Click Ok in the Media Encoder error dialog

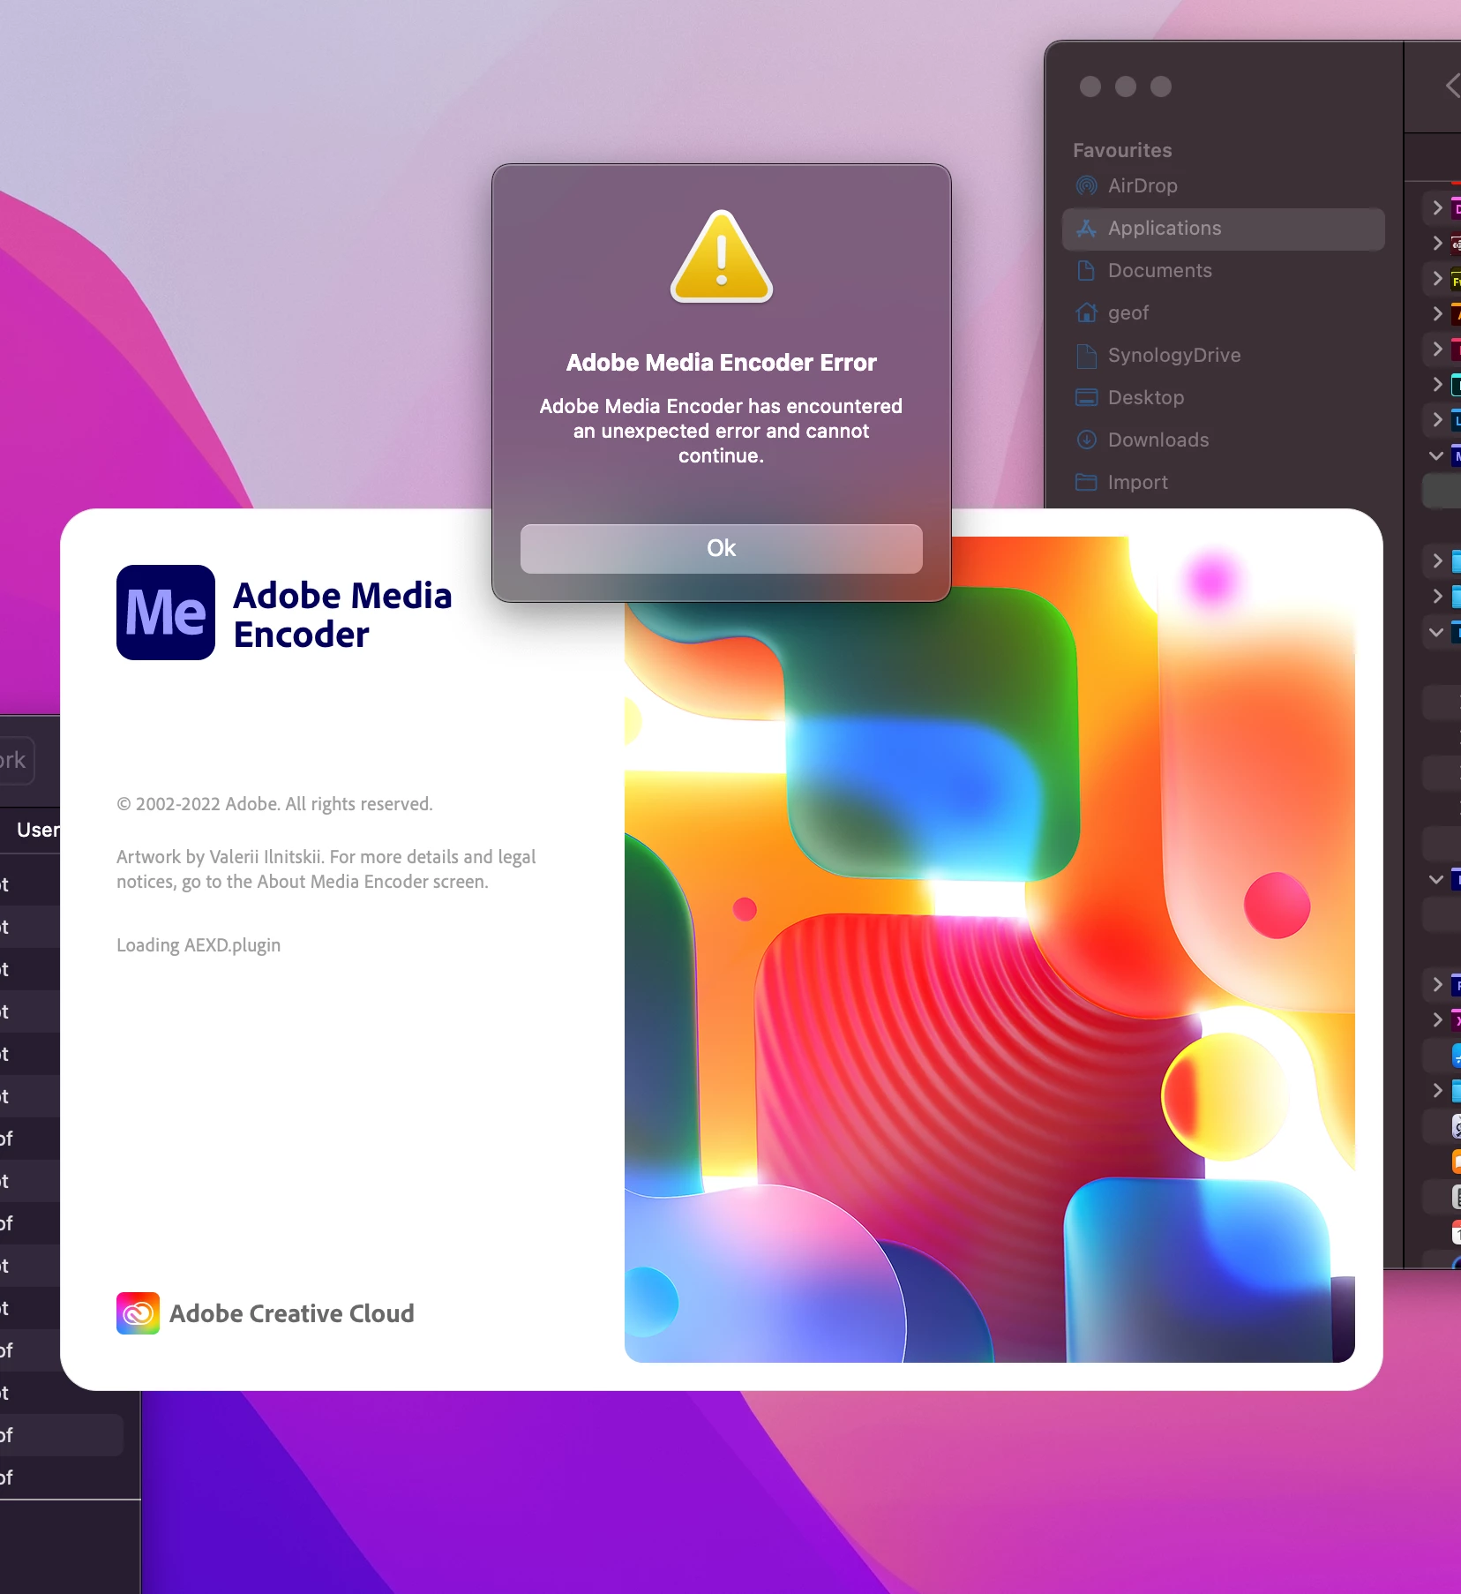click(721, 548)
